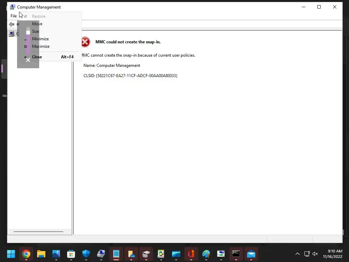Open Command Prompt from the taskbar
Screen dimensions: 349x262
coord(236,254)
